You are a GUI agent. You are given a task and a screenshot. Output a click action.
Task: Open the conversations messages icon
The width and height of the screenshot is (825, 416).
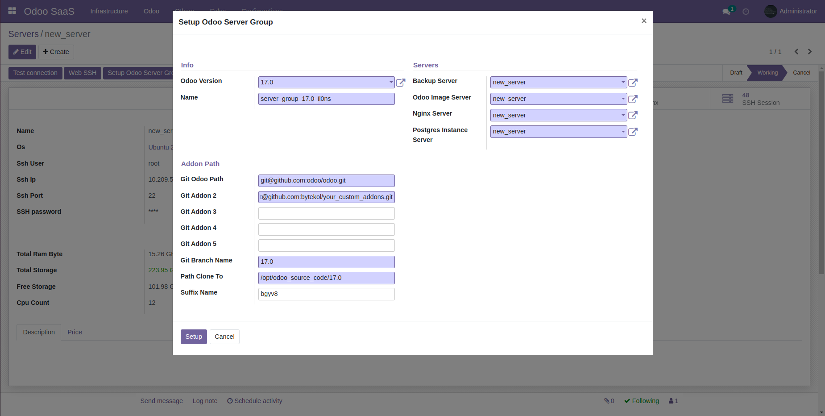[x=726, y=12]
